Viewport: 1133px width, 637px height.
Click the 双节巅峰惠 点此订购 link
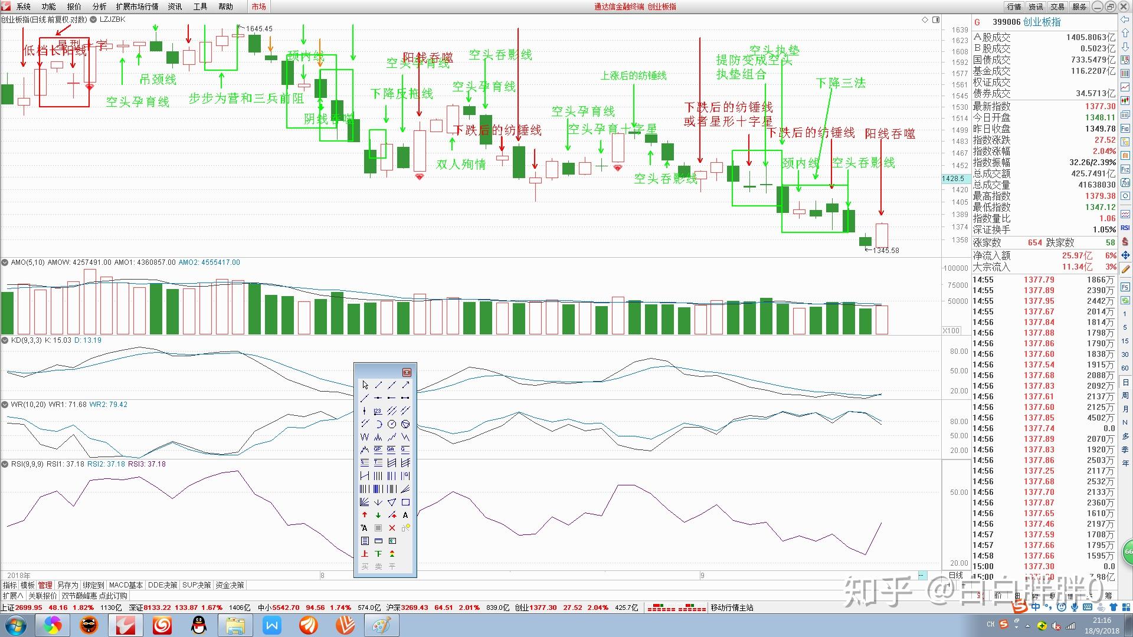click(95, 596)
